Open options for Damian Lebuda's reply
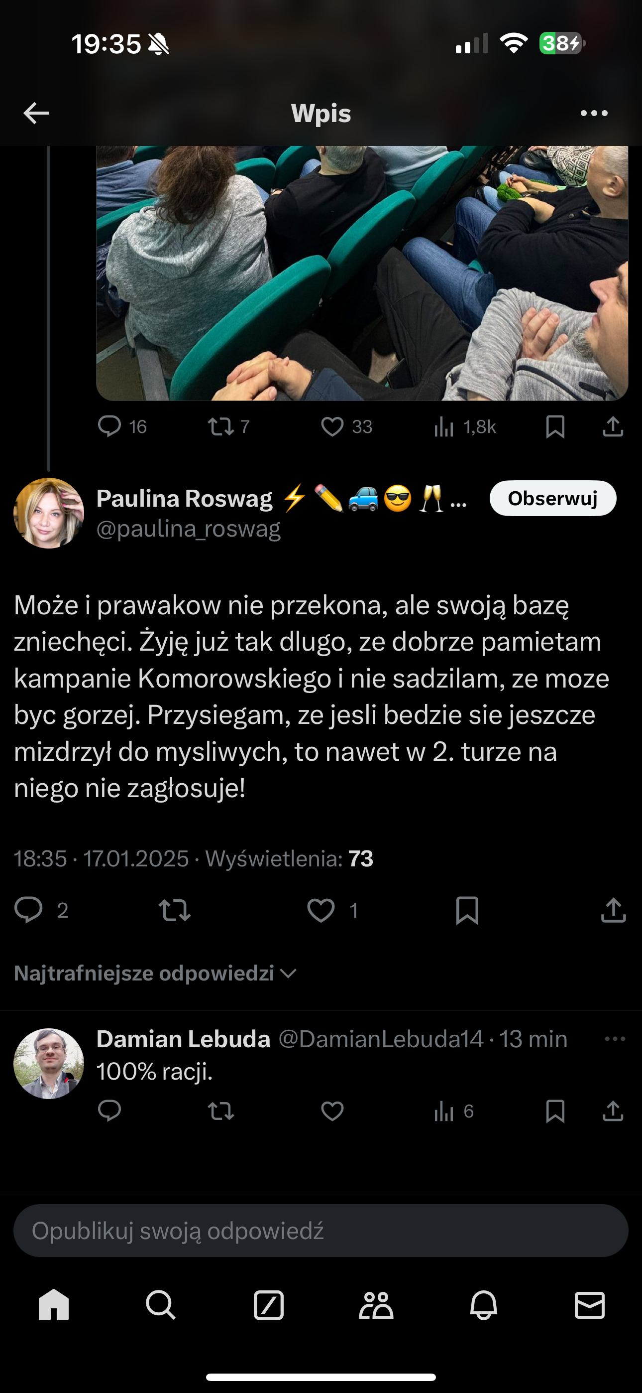 point(615,1039)
